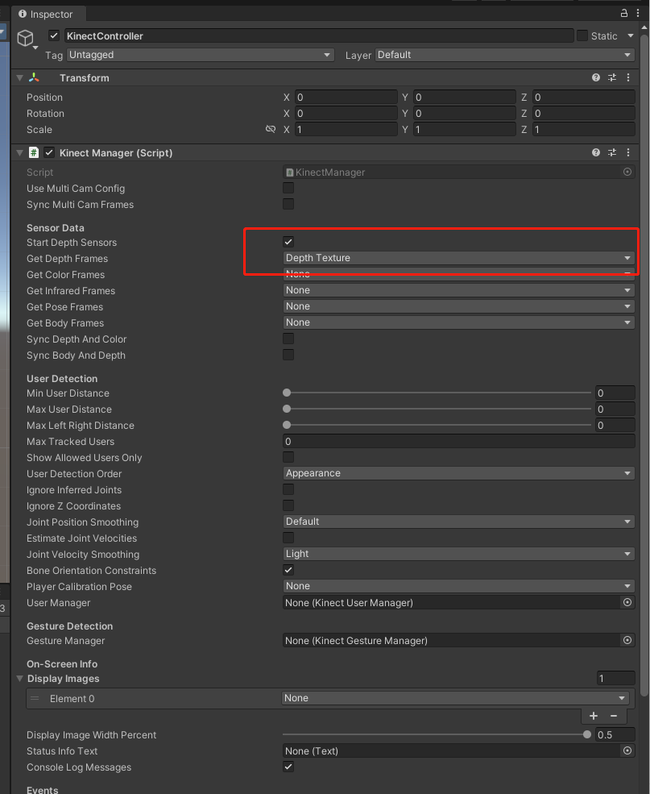Collapse the Kinect Manager component foldout
Image resolution: width=650 pixels, height=794 pixels.
point(19,152)
